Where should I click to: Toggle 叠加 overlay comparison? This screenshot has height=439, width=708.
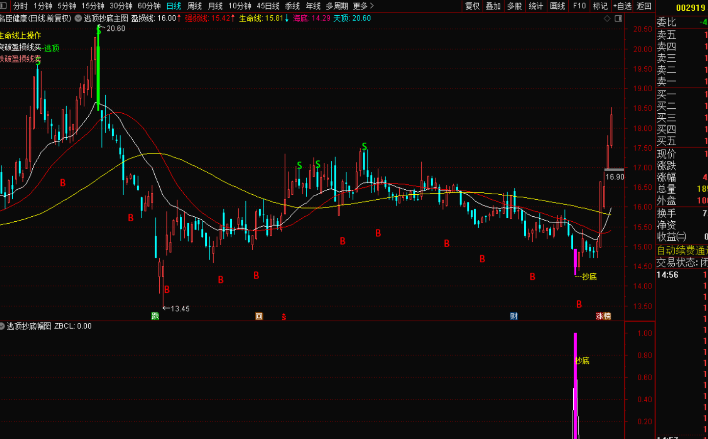[493, 6]
